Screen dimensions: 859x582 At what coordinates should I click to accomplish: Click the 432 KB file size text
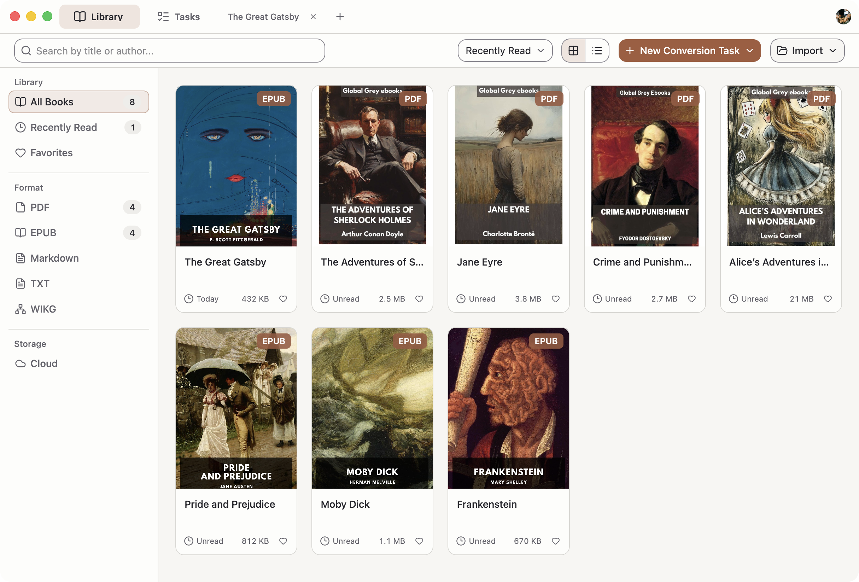tap(255, 299)
